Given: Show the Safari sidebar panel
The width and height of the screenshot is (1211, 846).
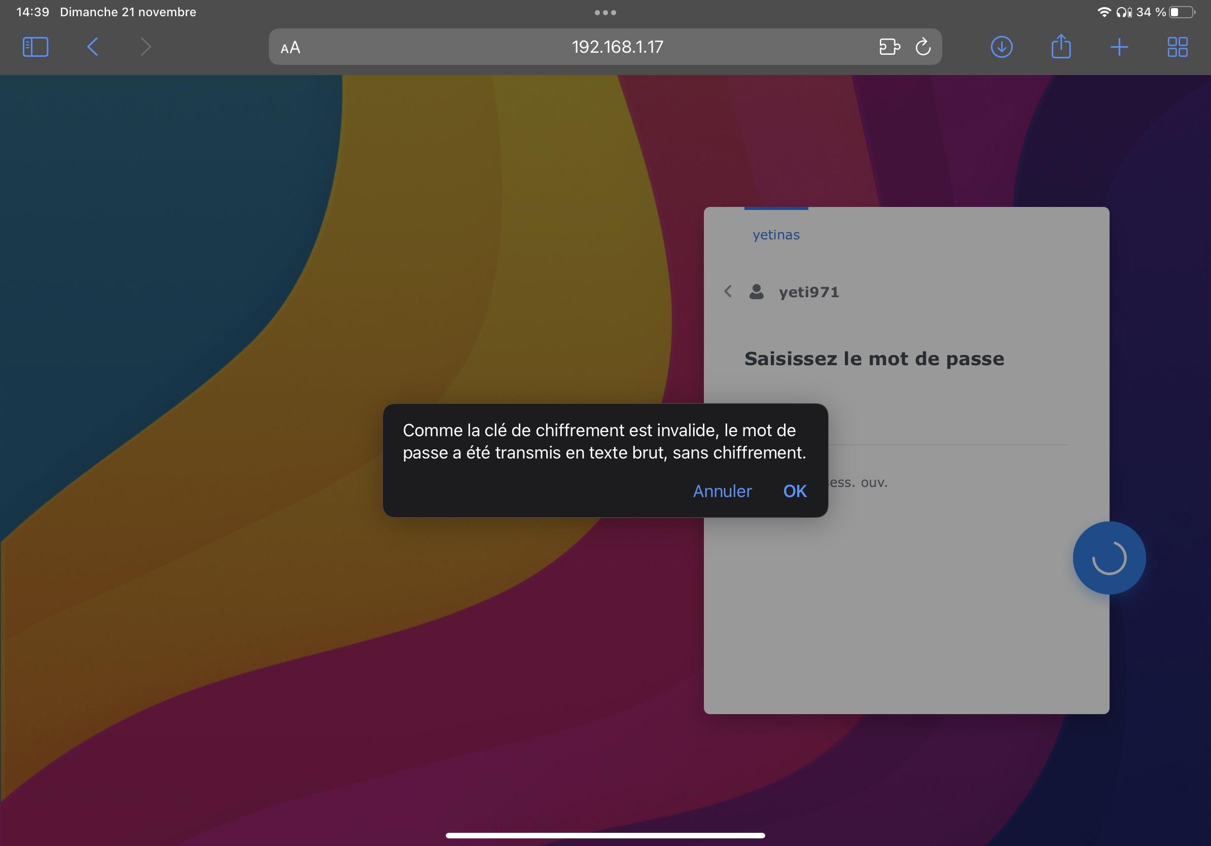Looking at the screenshot, I should coord(35,47).
